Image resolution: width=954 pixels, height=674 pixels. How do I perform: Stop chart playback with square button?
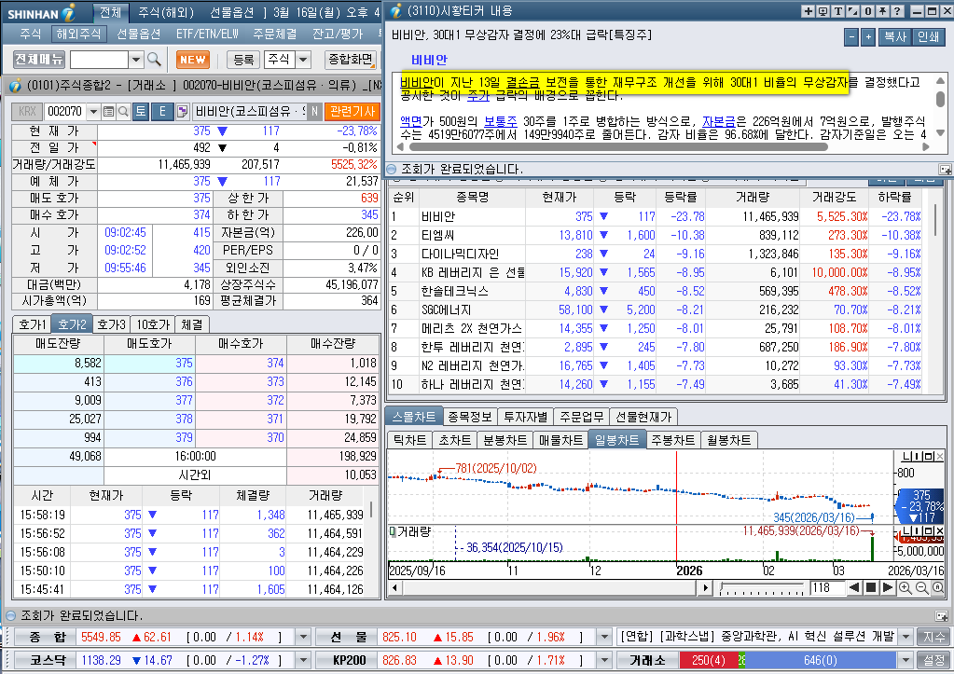[871, 587]
